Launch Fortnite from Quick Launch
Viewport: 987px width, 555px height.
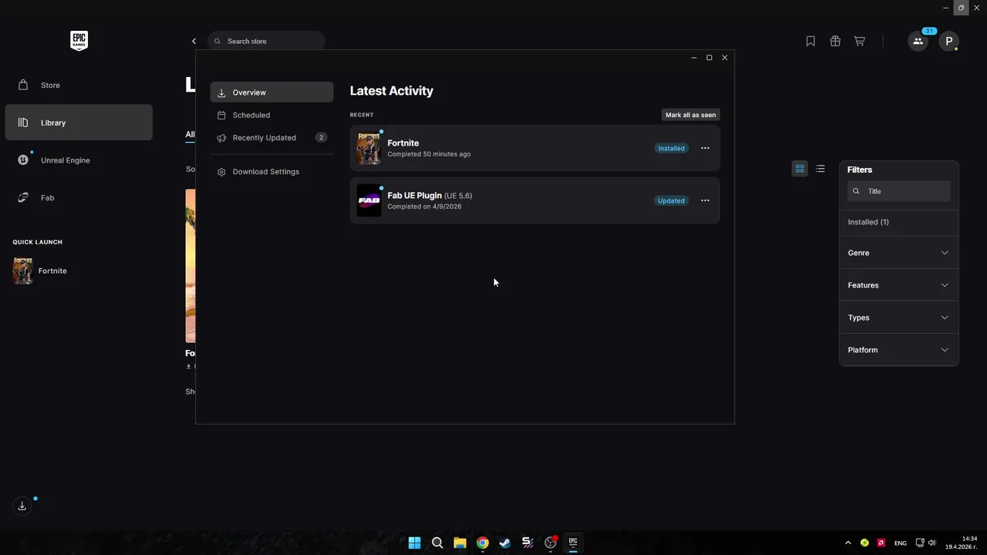pos(40,271)
